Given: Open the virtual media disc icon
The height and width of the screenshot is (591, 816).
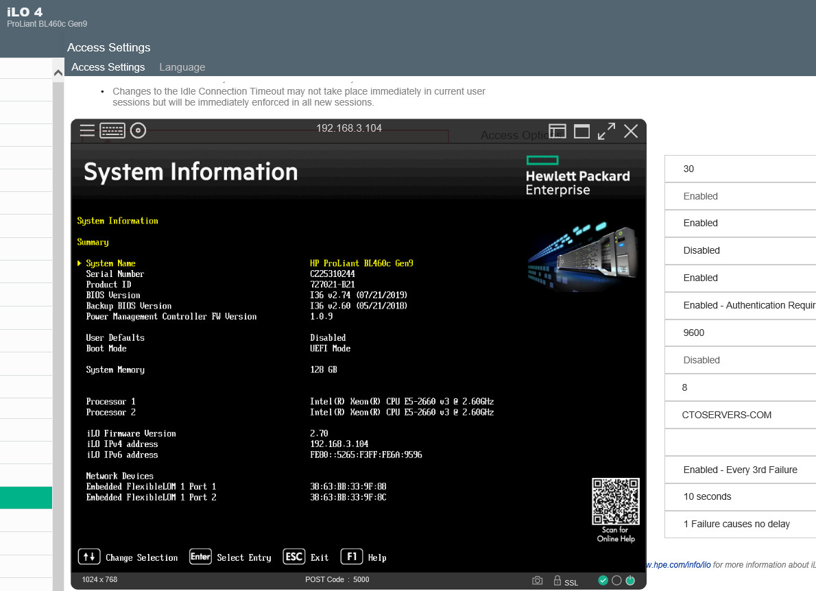Looking at the screenshot, I should coord(138,130).
